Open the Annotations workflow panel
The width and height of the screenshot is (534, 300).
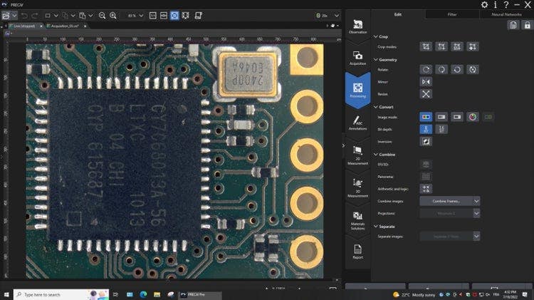[x=357, y=123]
